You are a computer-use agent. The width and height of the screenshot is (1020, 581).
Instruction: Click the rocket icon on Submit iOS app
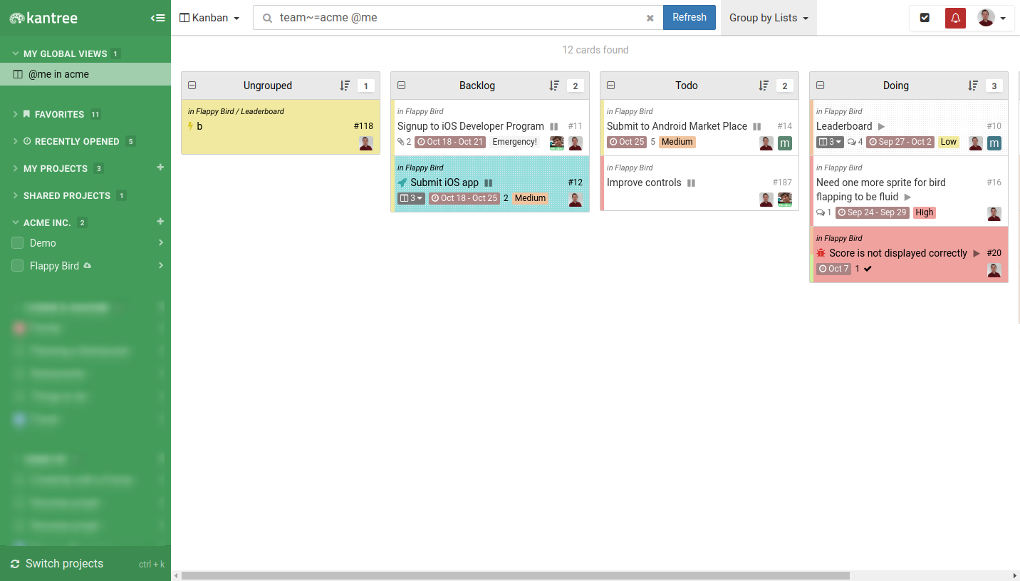[402, 182]
